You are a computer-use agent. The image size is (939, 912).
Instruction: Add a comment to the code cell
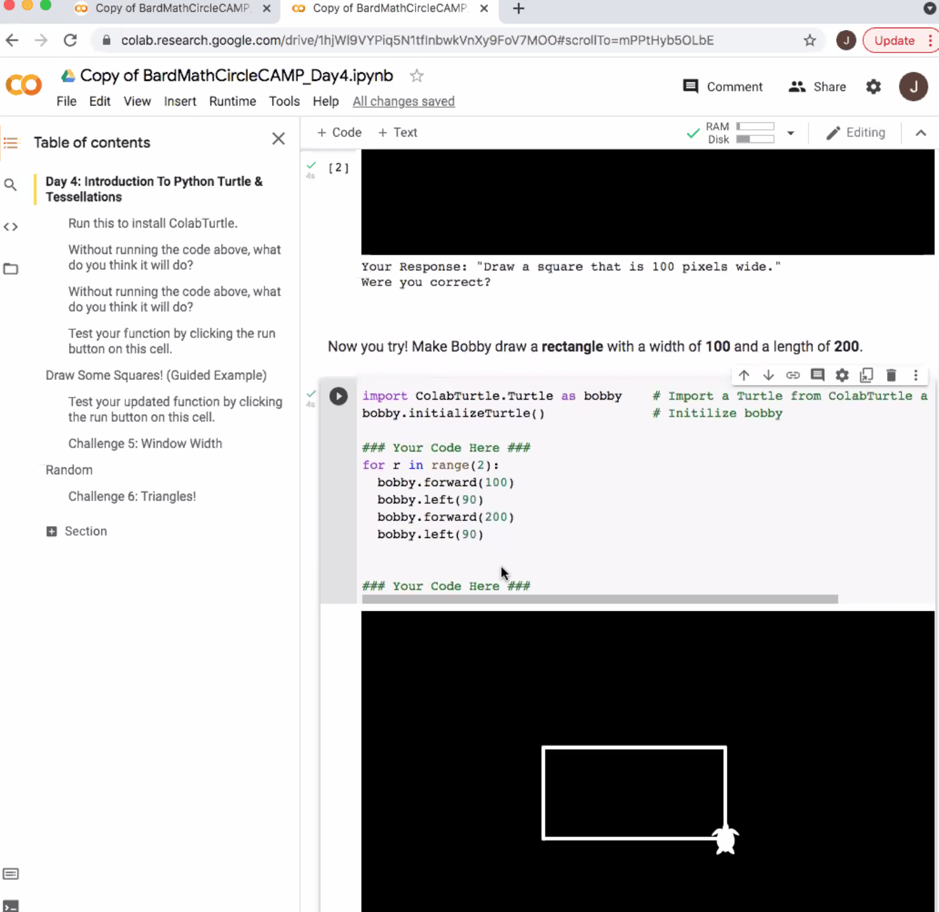pos(817,375)
